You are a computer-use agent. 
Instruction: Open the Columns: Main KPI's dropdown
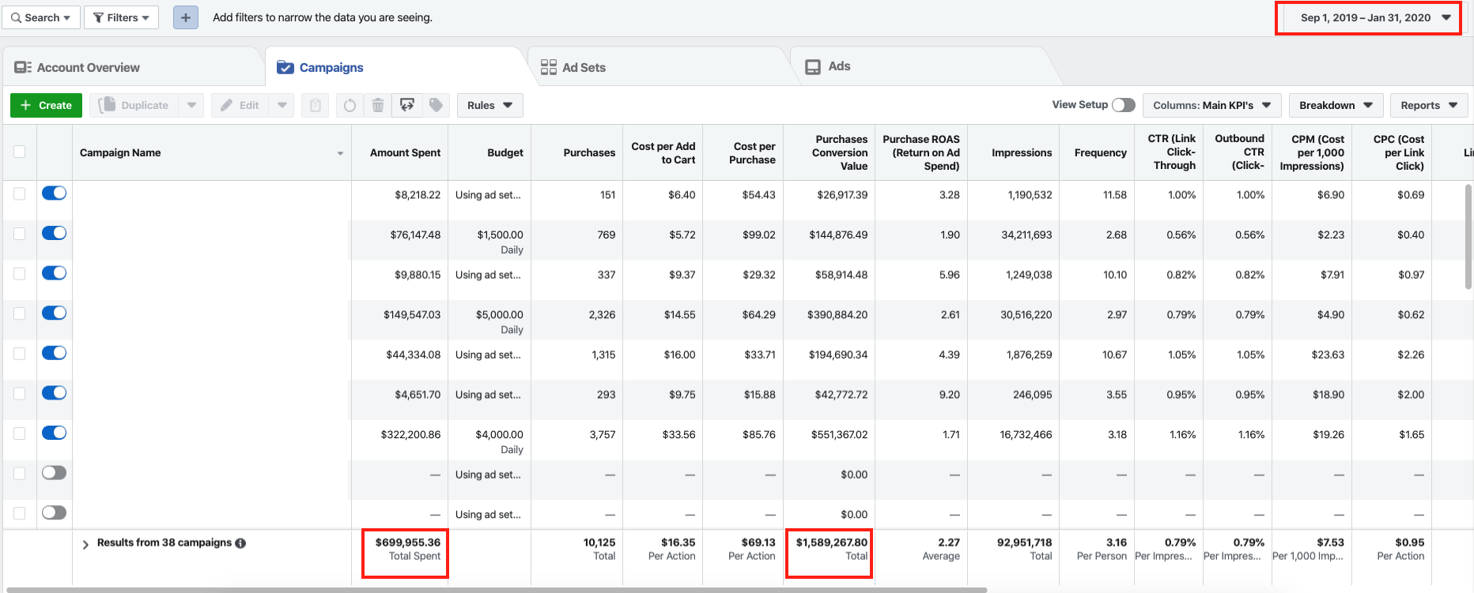1211,105
